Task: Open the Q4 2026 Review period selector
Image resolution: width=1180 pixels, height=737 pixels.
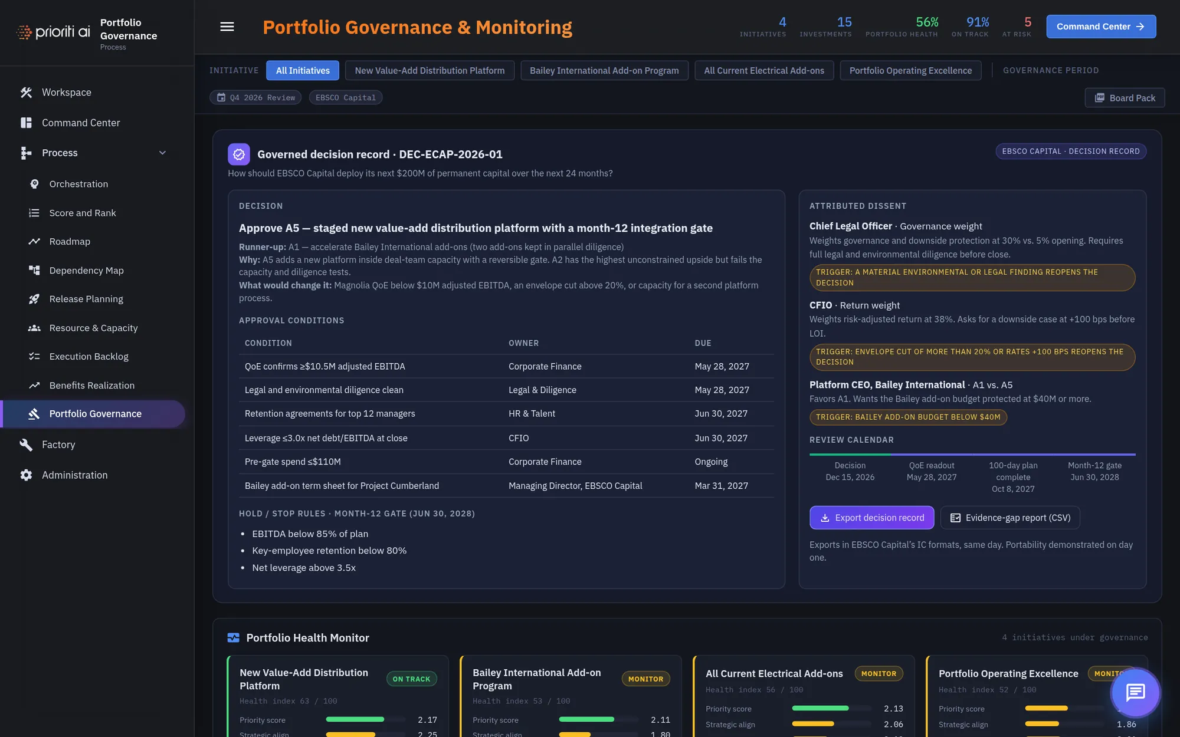Action: tap(255, 97)
